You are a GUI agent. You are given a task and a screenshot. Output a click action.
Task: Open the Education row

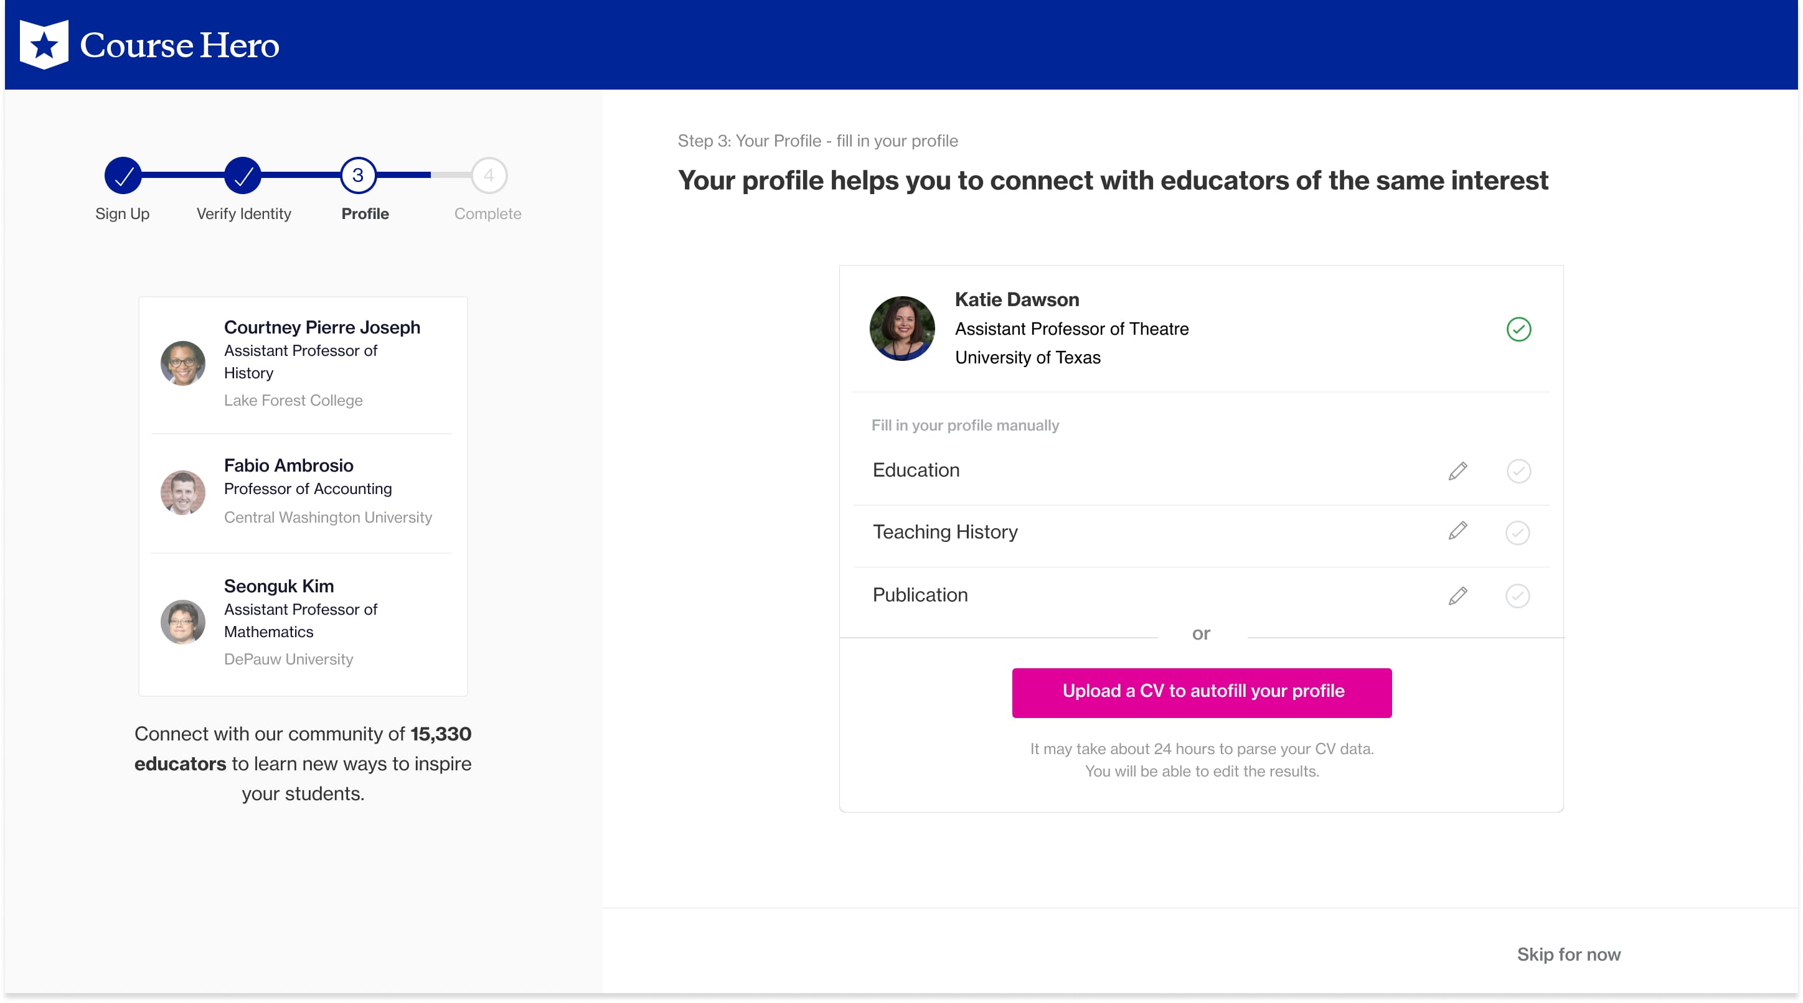[x=916, y=470]
